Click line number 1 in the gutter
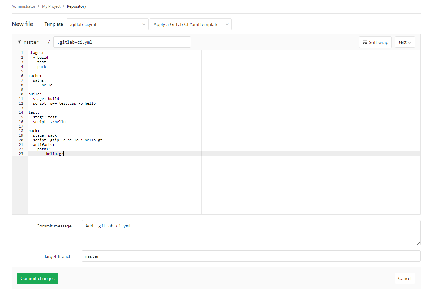 (22, 53)
